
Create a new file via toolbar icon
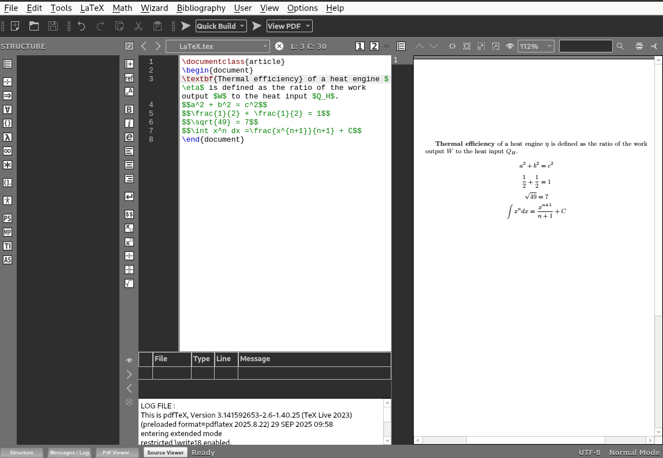point(16,26)
